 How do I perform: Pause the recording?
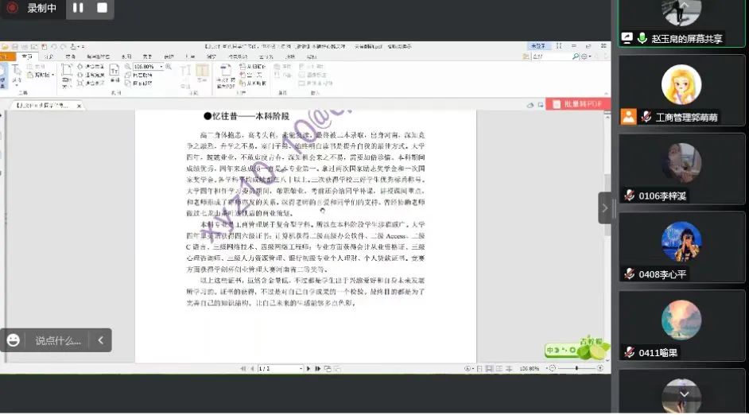point(78,9)
